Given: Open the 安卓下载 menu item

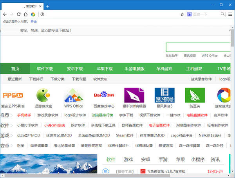Looking at the screenshot, I should 75,68.
